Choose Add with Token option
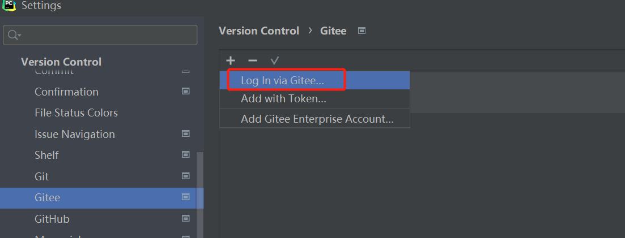Image resolution: width=625 pixels, height=238 pixels. coord(283,99)
